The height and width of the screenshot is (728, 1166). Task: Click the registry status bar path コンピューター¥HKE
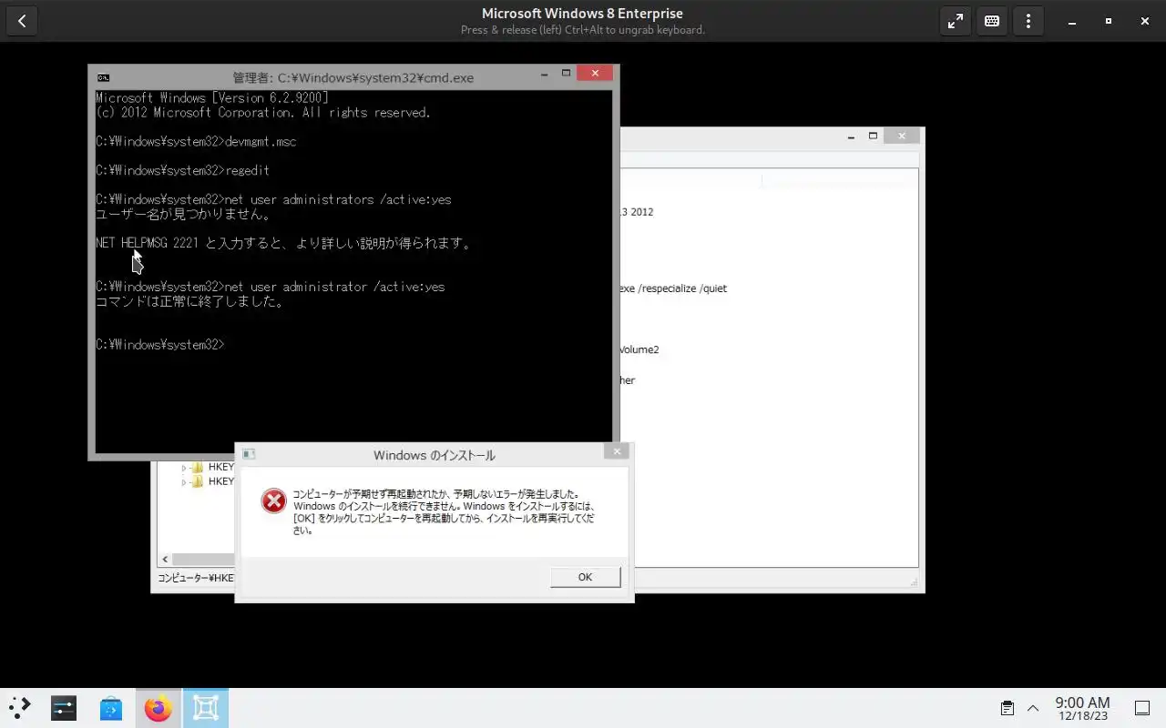(x=196, y=578)
